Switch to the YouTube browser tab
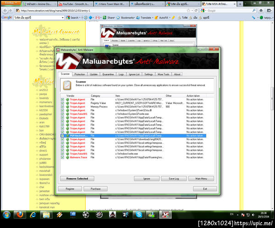Viewport: 275px width, 228px height. click(76, 4)
